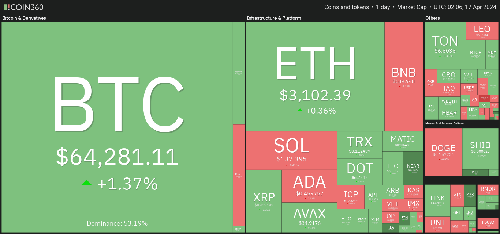Open the ADA tile

tap(309, 186)
